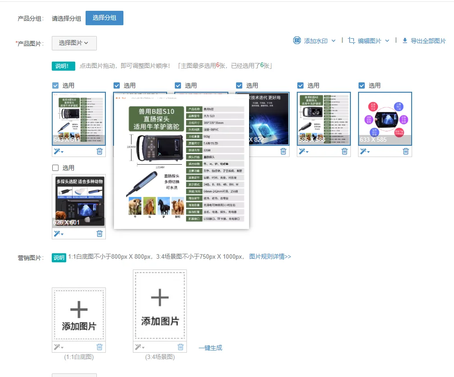Click the crop icon beside 编辑图片

351,40
